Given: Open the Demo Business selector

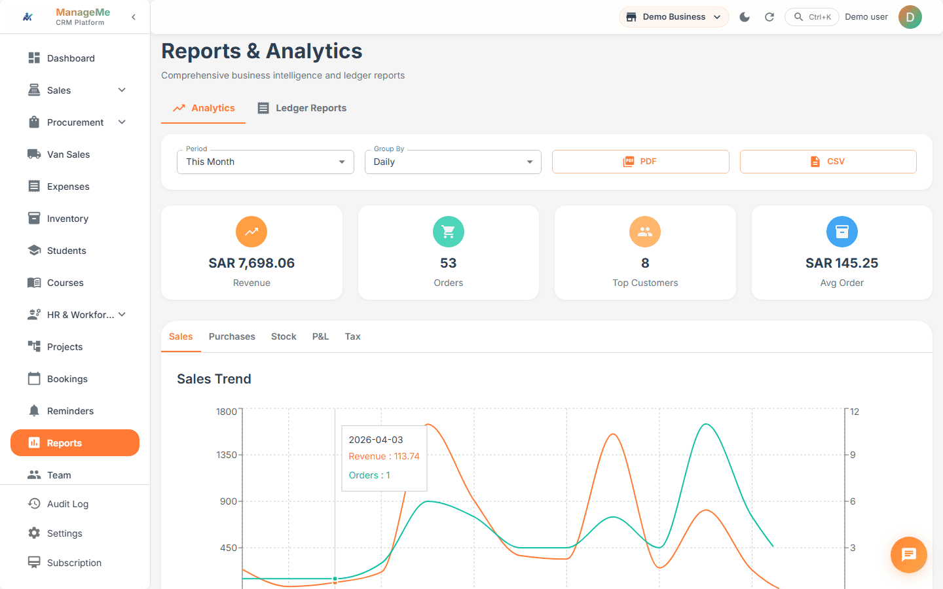Looking at the screenshot, I should [673, 16].
